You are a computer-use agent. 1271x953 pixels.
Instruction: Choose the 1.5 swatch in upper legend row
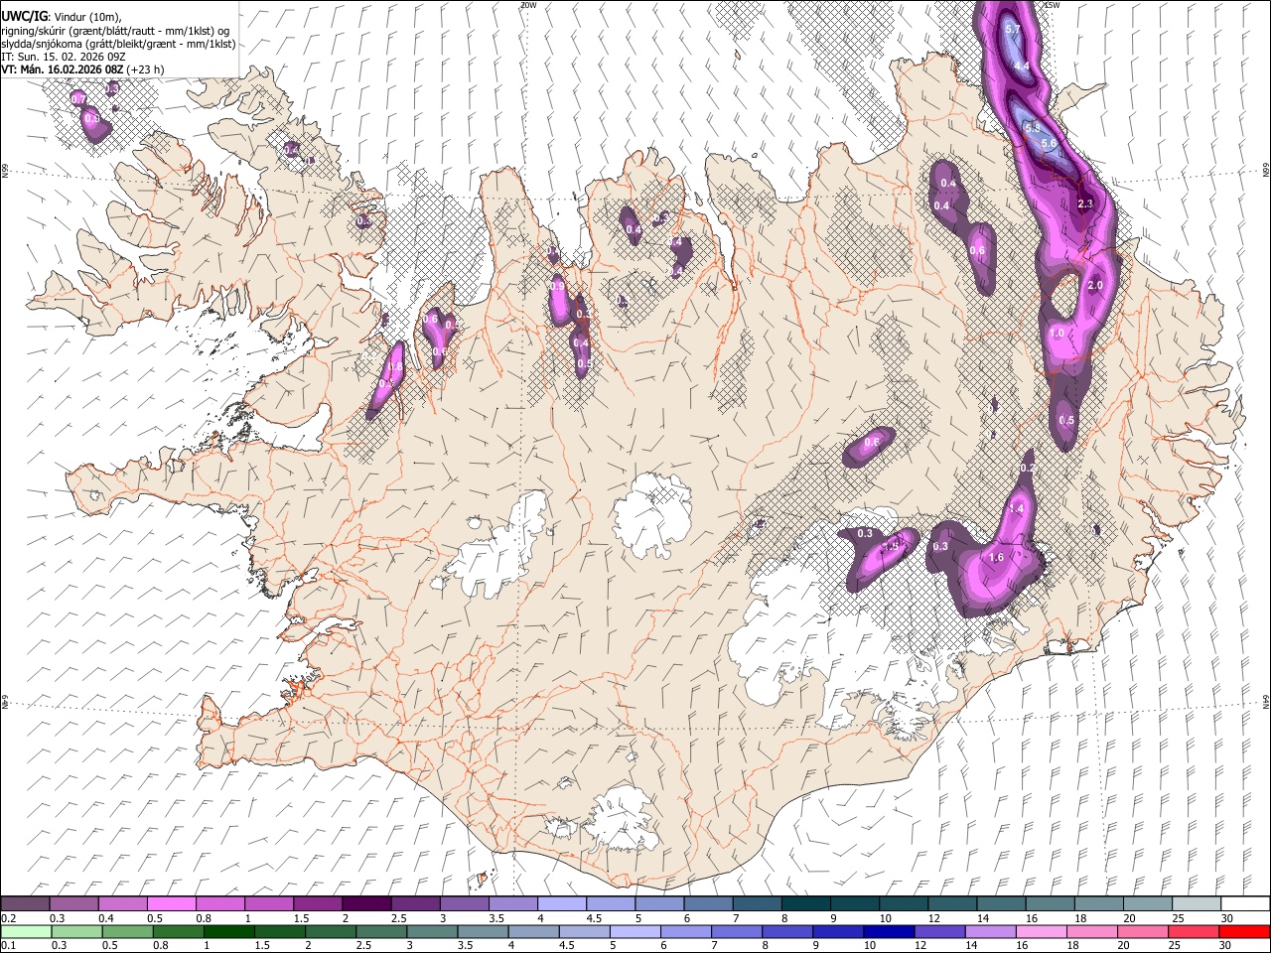(317, 904)
